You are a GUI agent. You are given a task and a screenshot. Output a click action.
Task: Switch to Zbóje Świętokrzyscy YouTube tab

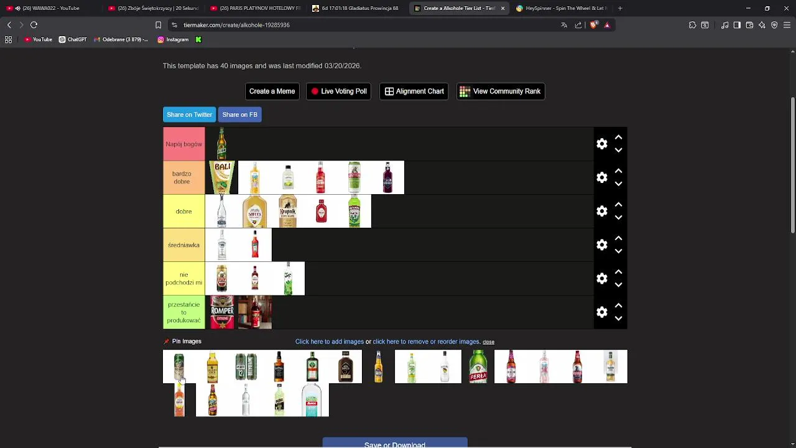tap(153, 8)
